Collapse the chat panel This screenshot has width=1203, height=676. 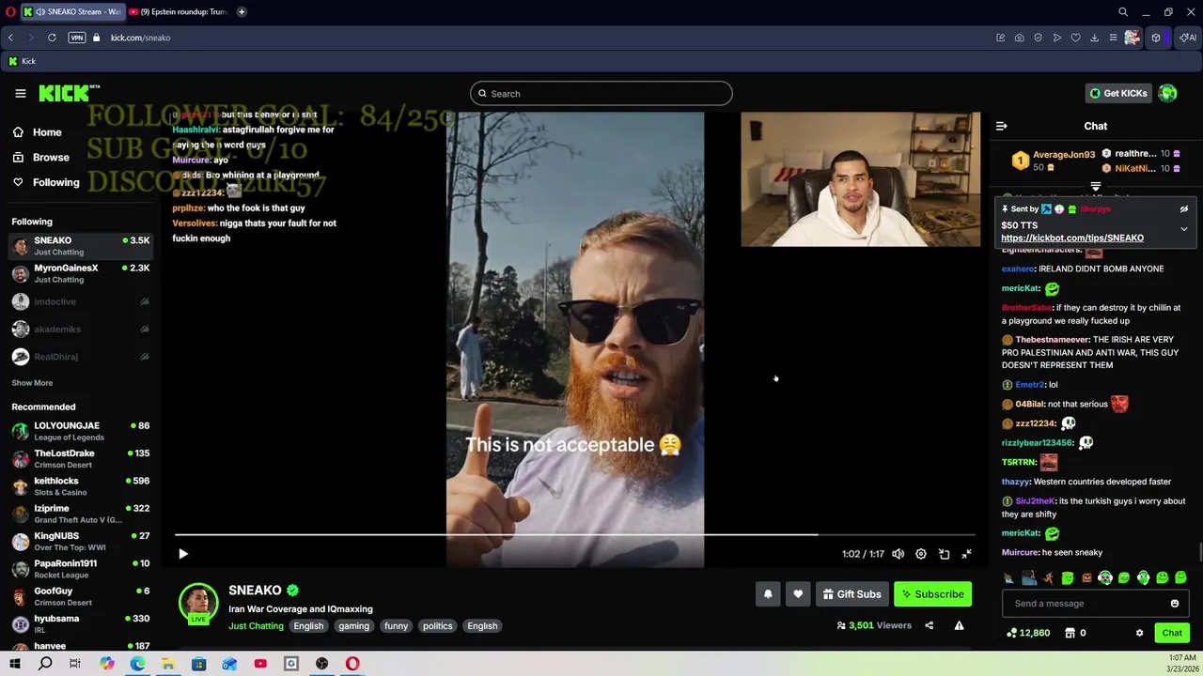coord(1002,126)
